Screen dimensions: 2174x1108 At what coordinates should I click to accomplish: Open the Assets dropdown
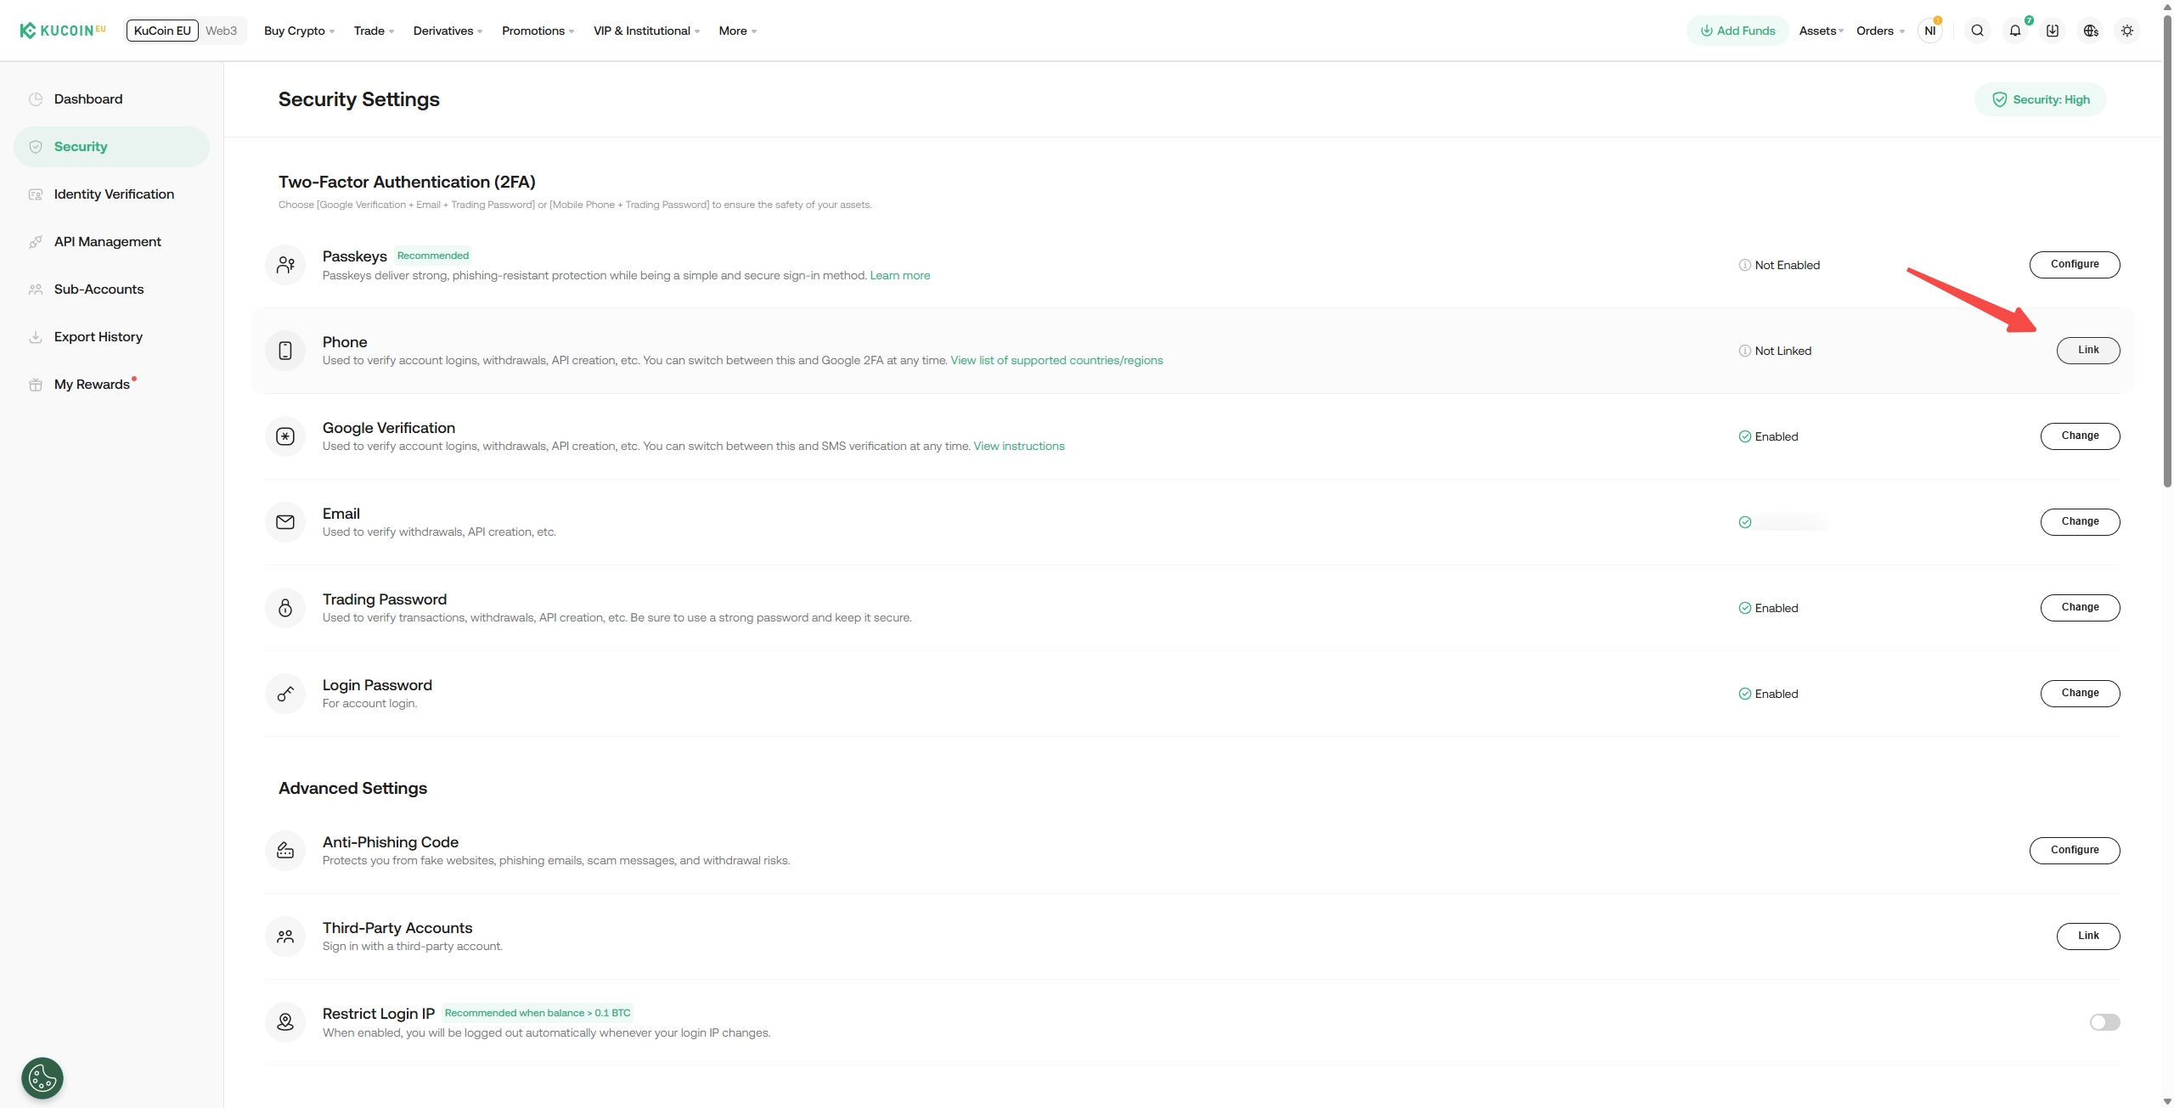click(x=1821, y=31)
